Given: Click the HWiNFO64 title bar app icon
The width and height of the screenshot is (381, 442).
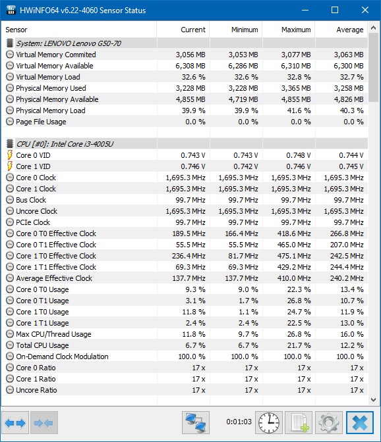Looking at the screenshot, I should pyautogui.click(x=11, y=10).
